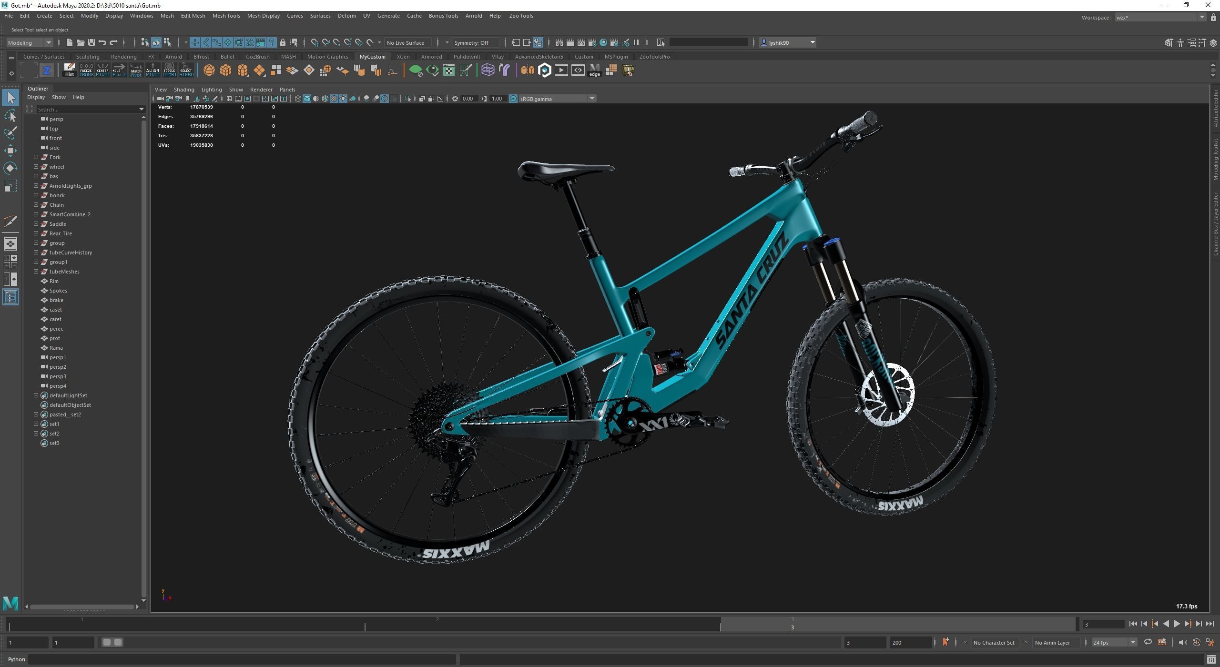Screen dimensions: 1220x667
Task: Create a polygon cylinder from shelf
Action: coord(242,71)
